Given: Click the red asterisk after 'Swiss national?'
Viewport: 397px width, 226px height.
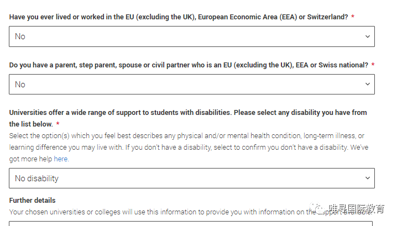Looking at the screenshot, I should [x=373, y=65].
